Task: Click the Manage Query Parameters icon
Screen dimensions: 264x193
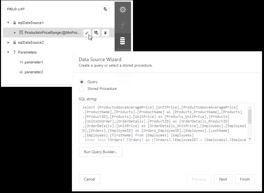Action: click(96, 33)
